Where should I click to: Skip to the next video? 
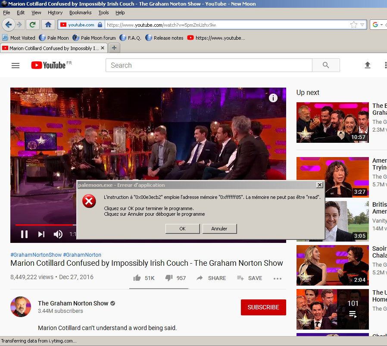(41, 234)
